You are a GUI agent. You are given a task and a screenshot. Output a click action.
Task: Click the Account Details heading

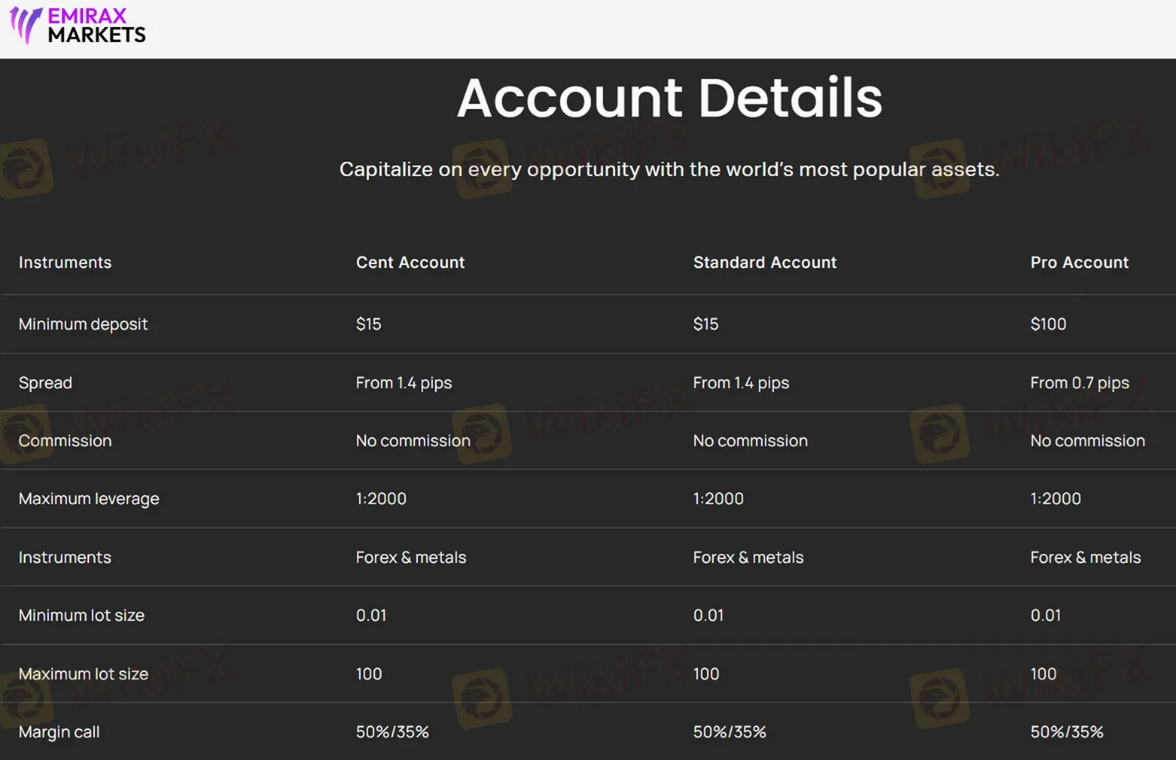click(669, 98)
